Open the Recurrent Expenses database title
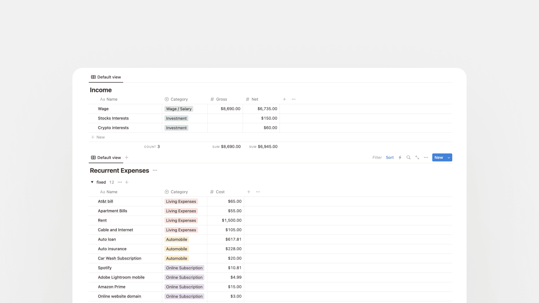539x303 pixels. tap(119, 171)
